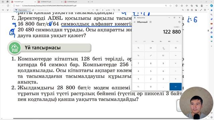The width and height of the screenshot is (214, 120).
Task: Add page to favorites with star icon
Action: (171, 6)
